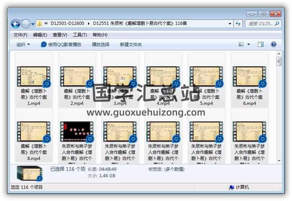Select the D12551 朱辰彬 breadcrumb folder
Image resolution: width=292 pixels, height=201 pixels.
[140, 23]
